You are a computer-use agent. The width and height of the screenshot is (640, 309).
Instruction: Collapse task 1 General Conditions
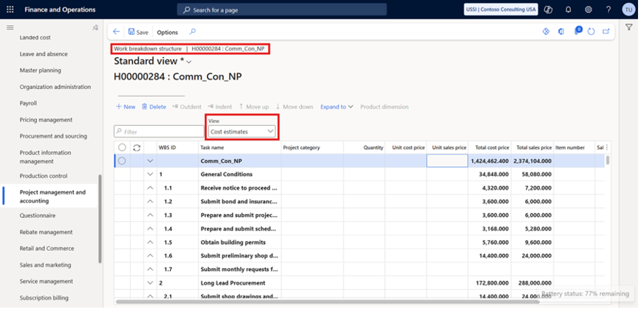pos(150,175)
